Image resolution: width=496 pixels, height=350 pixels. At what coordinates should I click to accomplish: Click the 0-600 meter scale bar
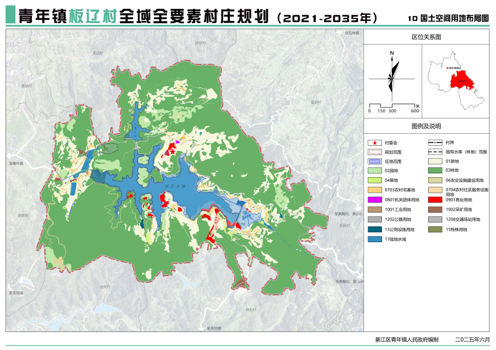[393, 105]
